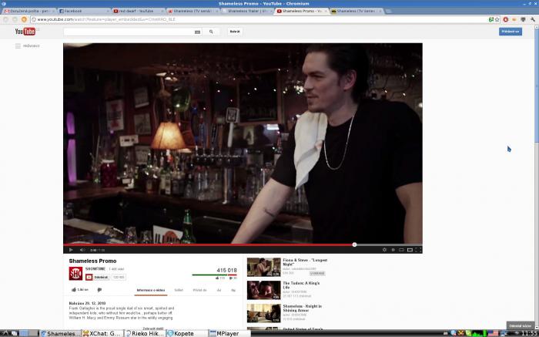Open the on-screen keyboard icon in search box

click(197, 32)
